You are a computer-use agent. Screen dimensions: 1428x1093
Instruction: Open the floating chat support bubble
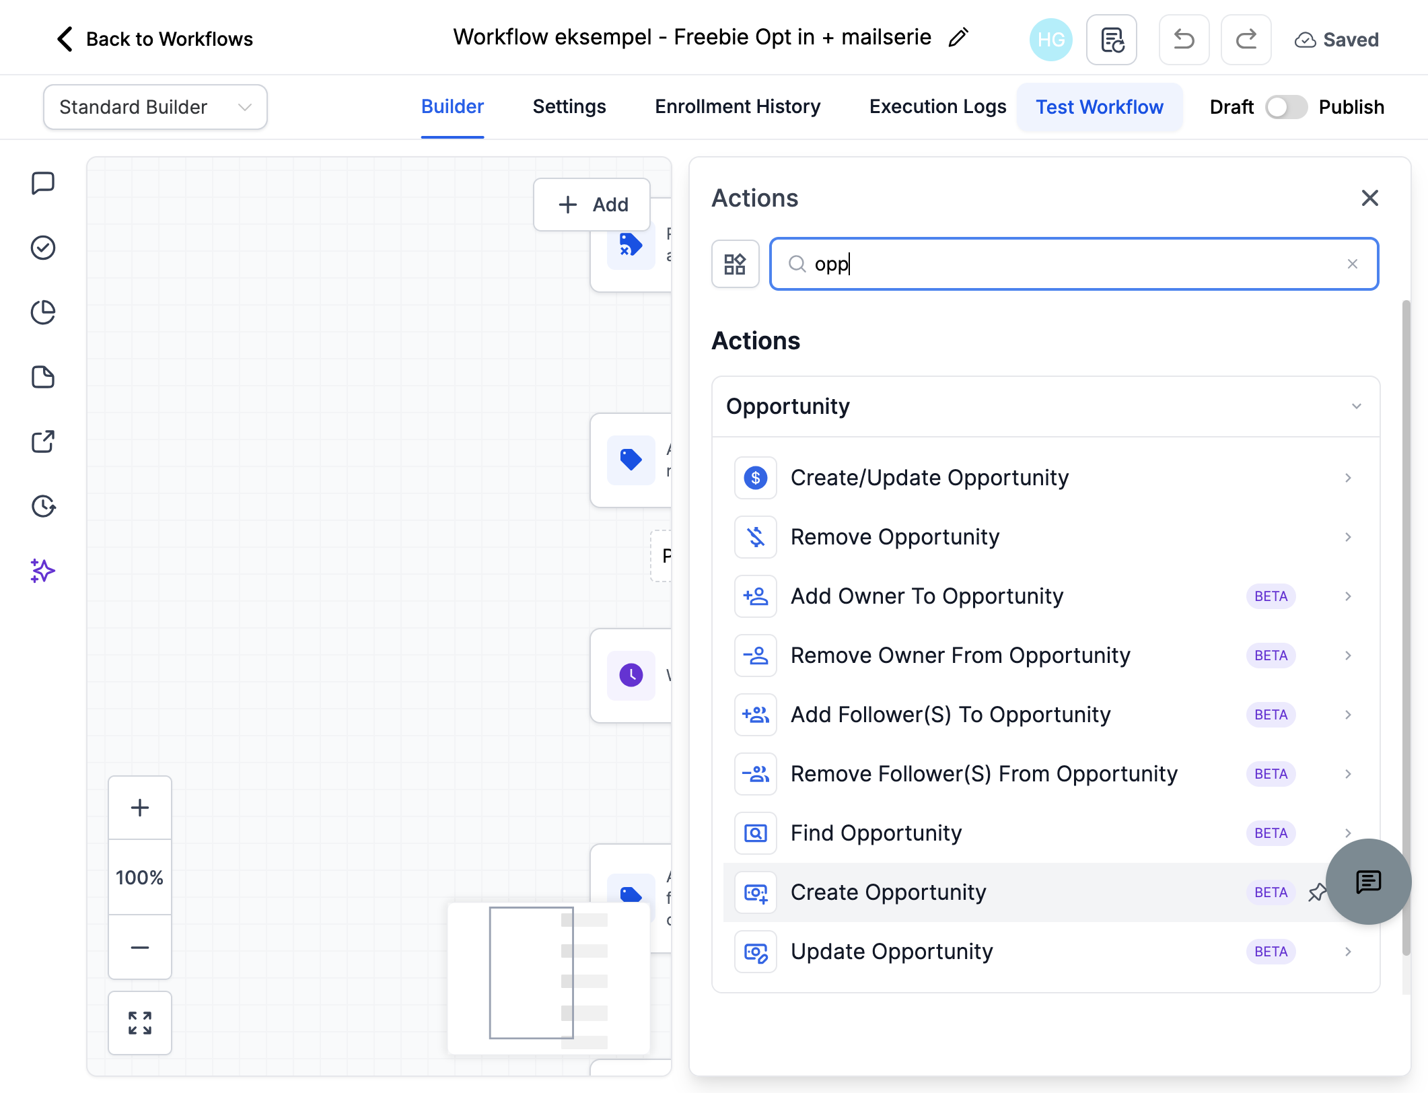click(1369, 882)
